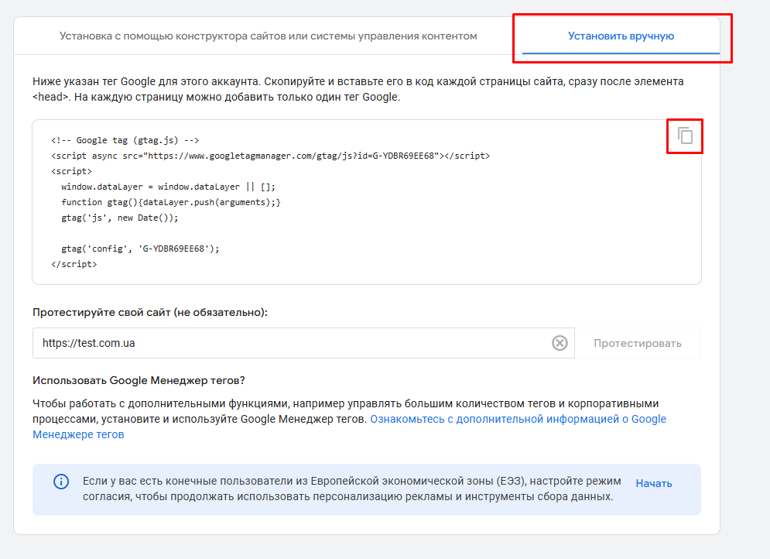770x559 pixels.
Task: Click the gtag('config') code line
Action: tap(140, 249)
